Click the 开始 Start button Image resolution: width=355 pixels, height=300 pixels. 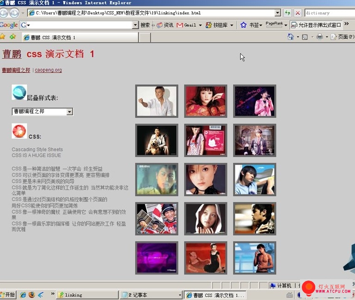pyautogui.click(x=8, y=295)
